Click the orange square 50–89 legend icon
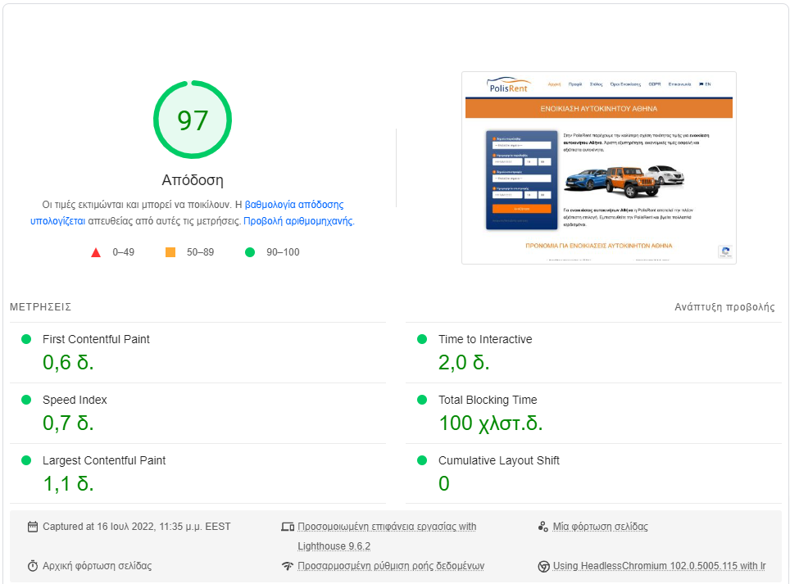This screenshot has width=790, height=584. (x=170, y=252)
